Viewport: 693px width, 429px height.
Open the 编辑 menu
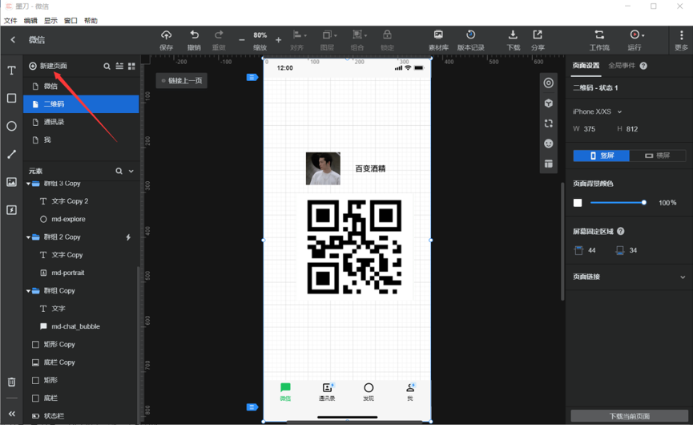30,20
